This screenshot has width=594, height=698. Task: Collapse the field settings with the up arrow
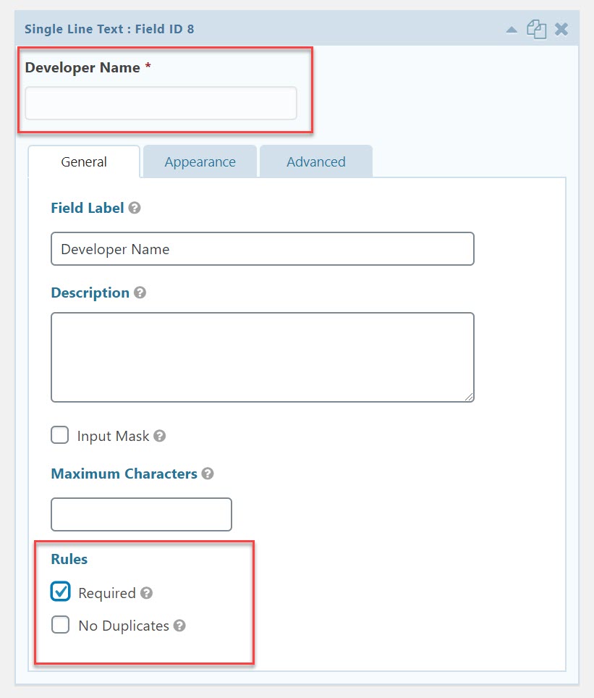click(x=512, y=30)
